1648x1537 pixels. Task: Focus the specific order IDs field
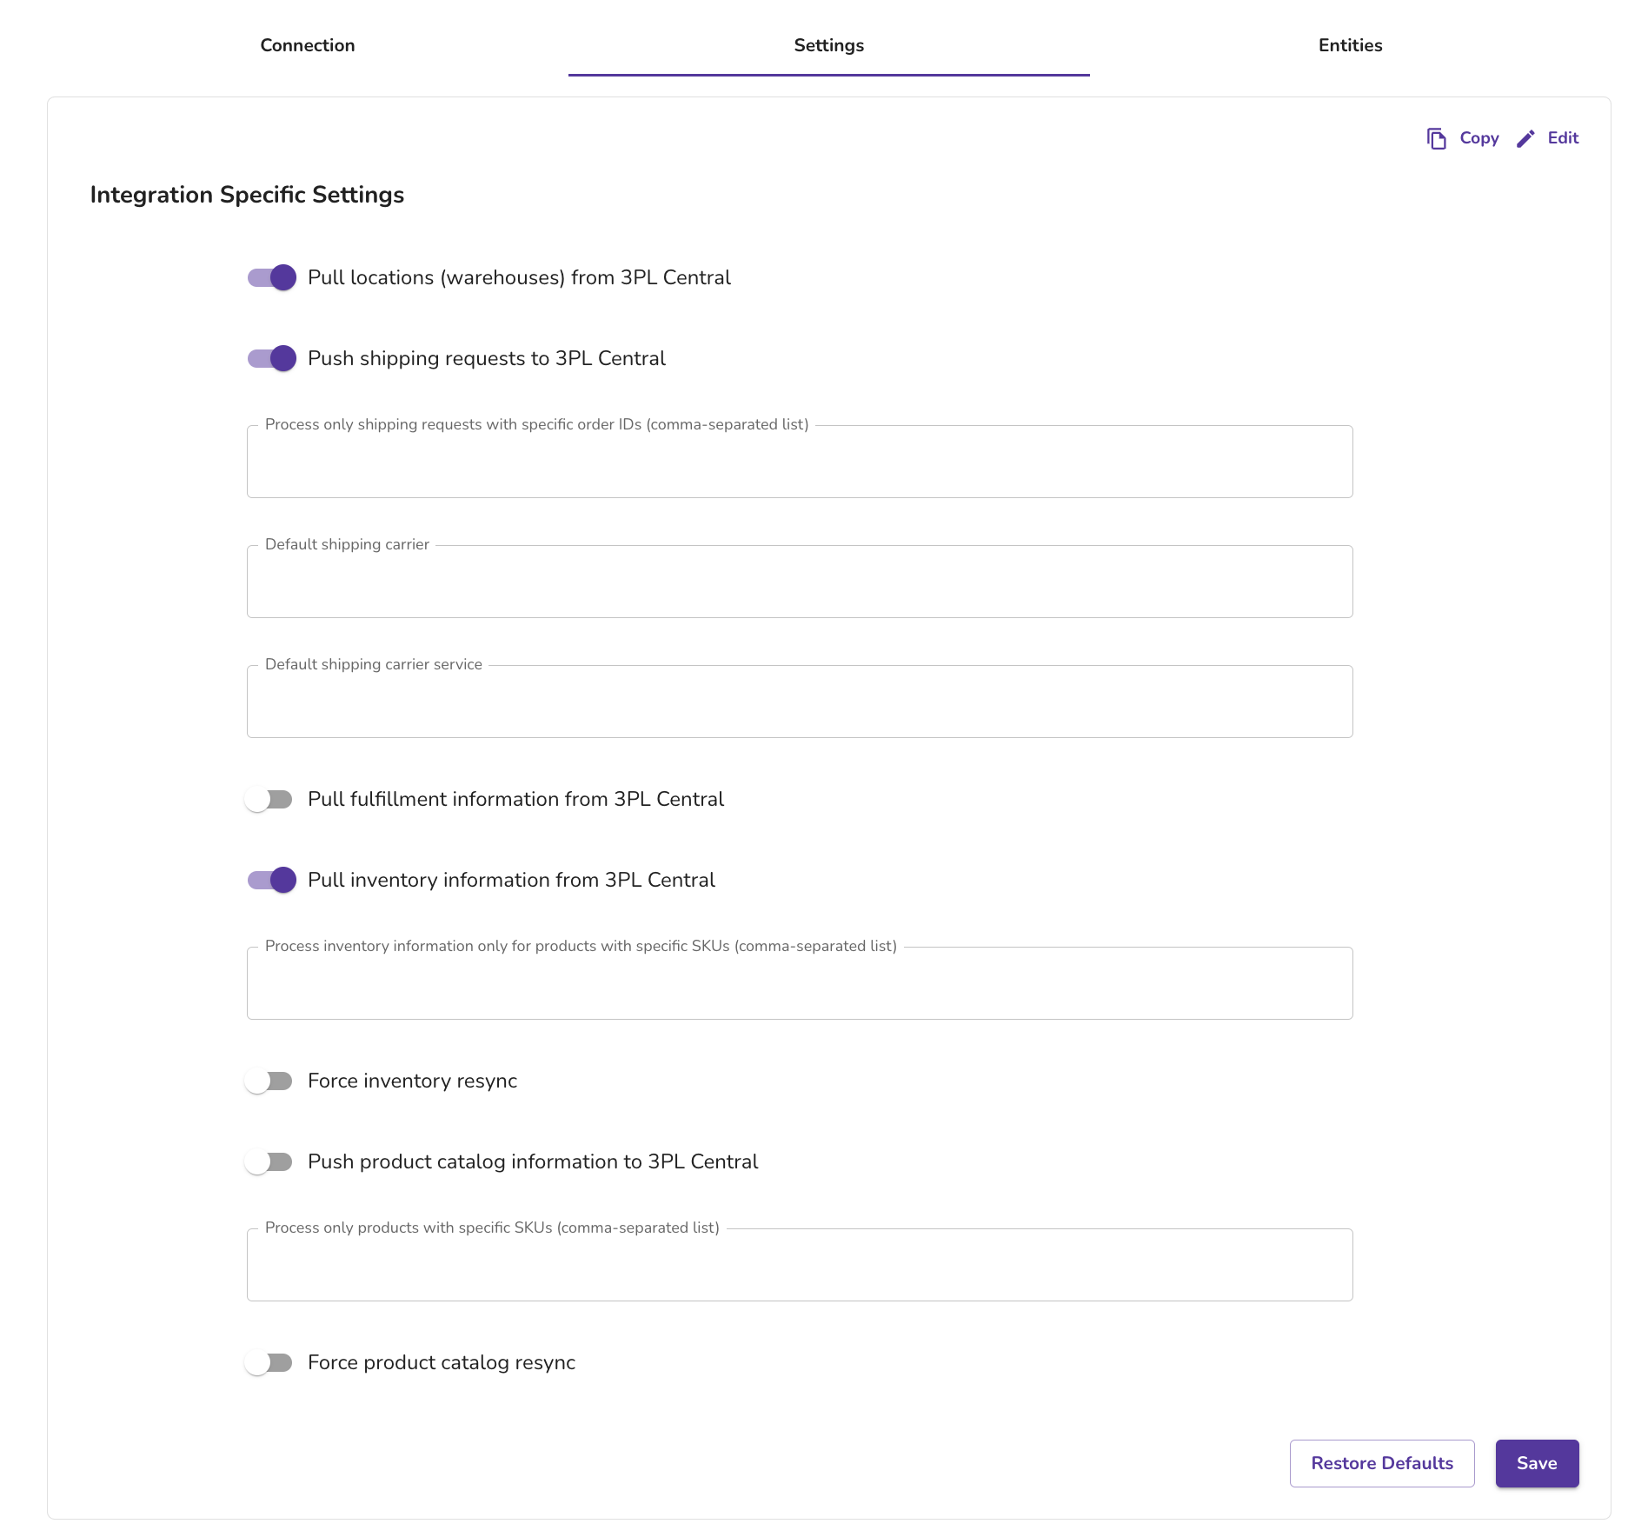pyautogui.click(x=800, y=462)
